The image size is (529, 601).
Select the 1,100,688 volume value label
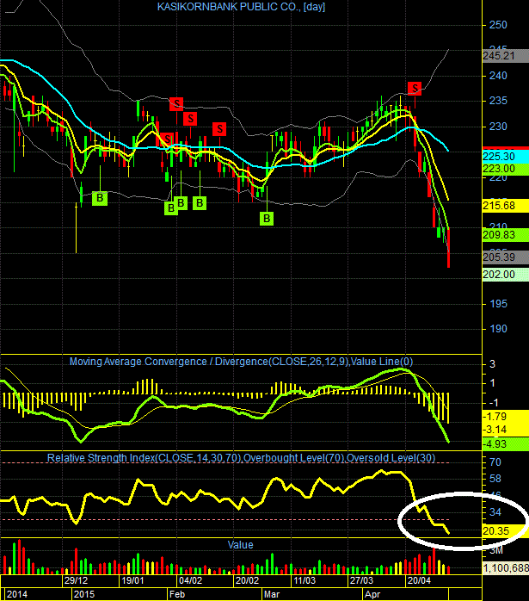click(x=506, y=568)
